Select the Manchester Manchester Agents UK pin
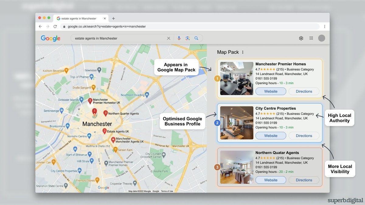Screen dimensions: 365x205 (113, 140)
